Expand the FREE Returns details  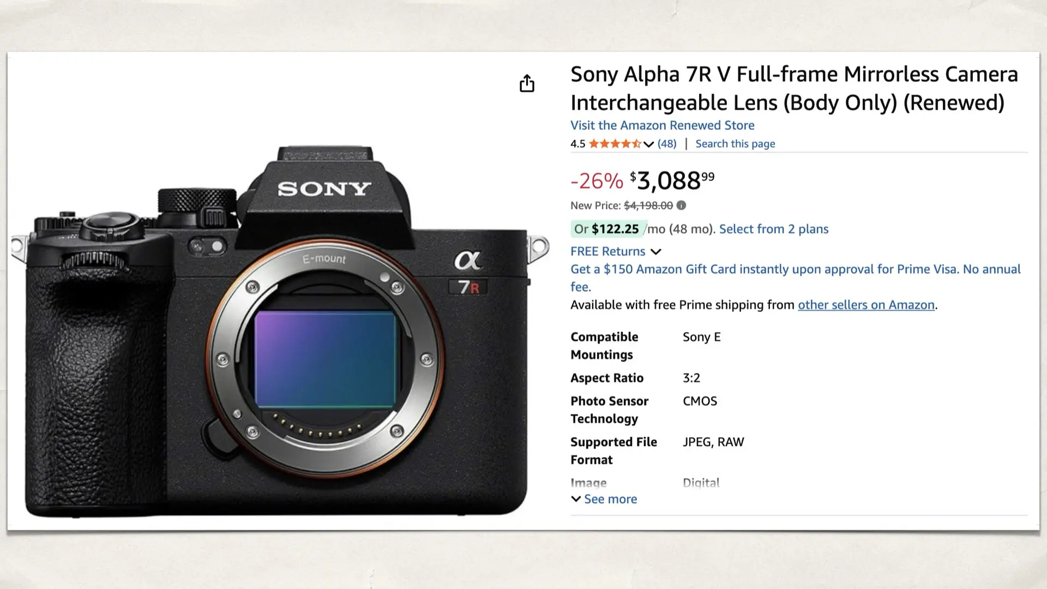click(x=608, y=251)
